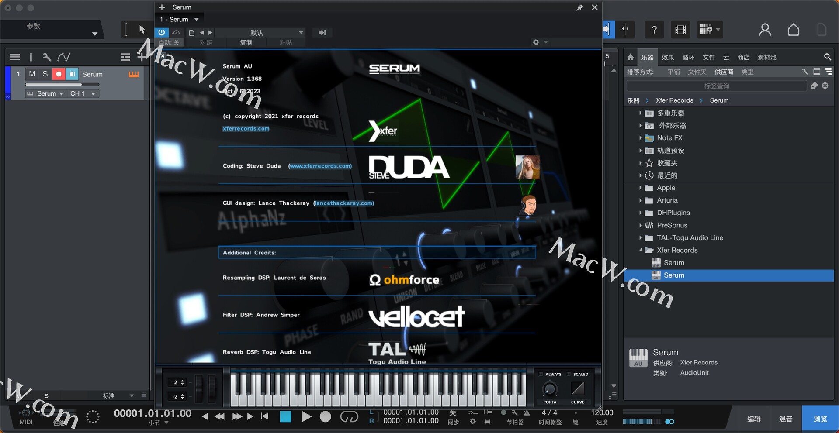Go to next preset arrow
Image resolution: width=839 pixels, height=433 pixels.
(x=210, y=33)
